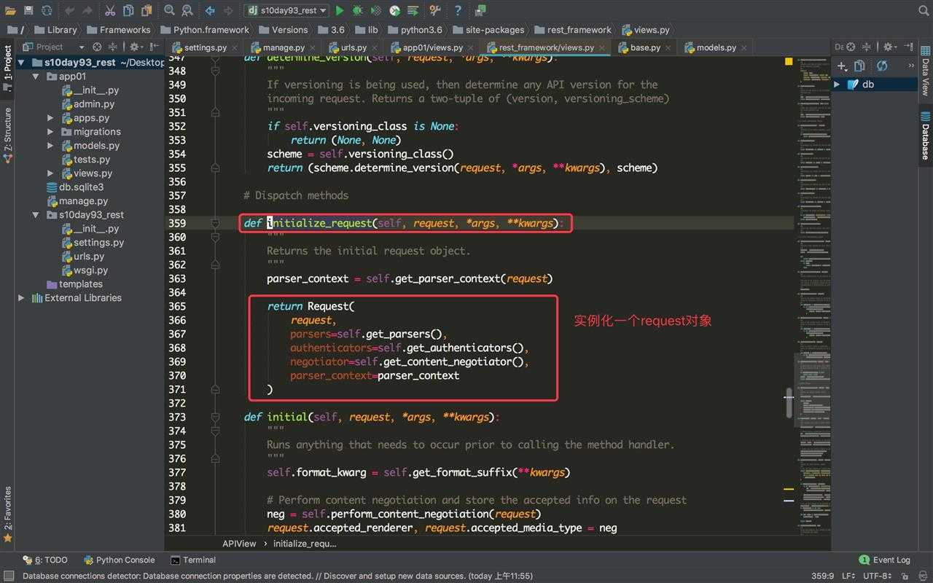Click the Open folder toolbar icon
This screenshot has width=933, height=583.
[x=10, y=10]
